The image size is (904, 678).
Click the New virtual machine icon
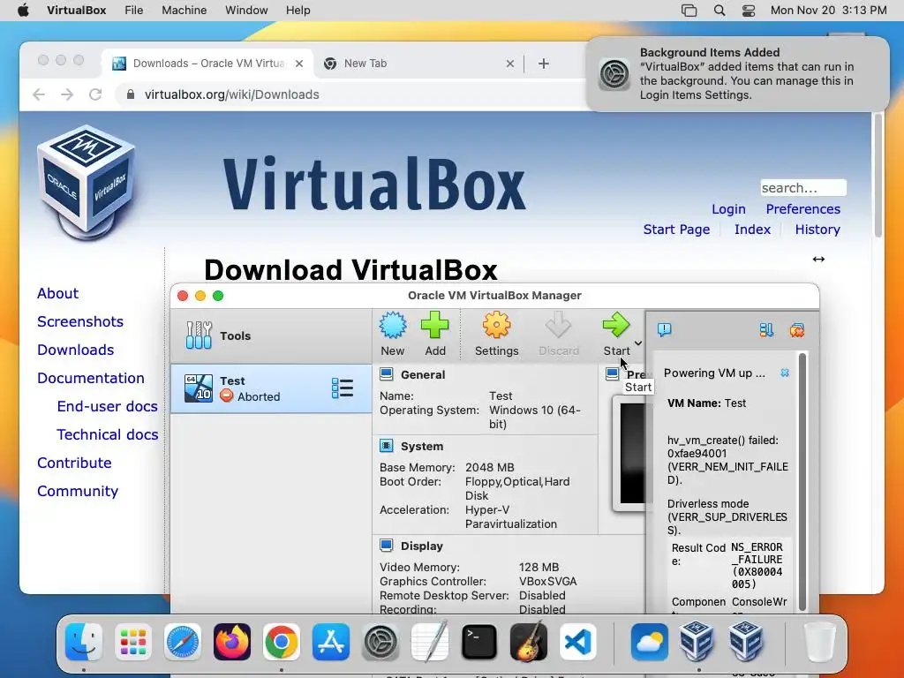393,325
